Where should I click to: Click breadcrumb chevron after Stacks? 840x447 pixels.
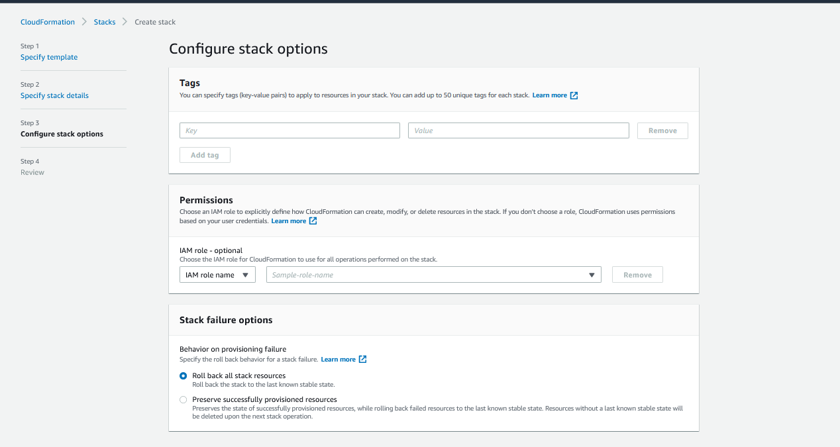pyautogui.click(x=125, y=22)
